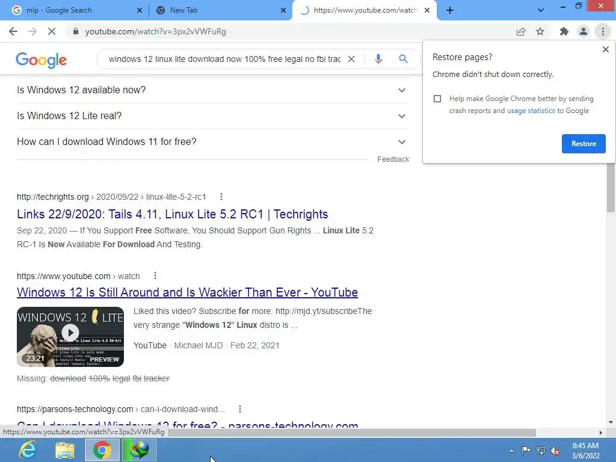Screen dimensions: 616x462
Task: Close the loading YouTube tab
Action: (x=427, y=10)
